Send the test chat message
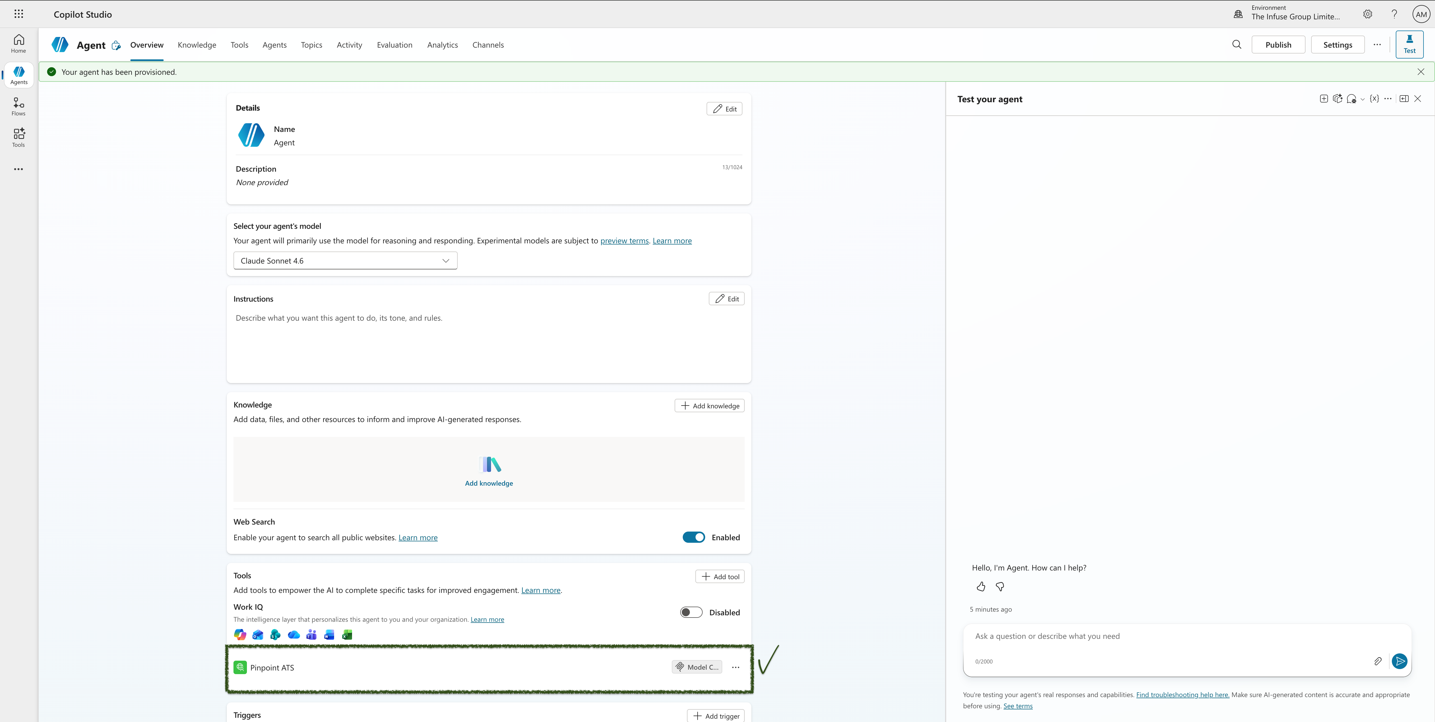The image size is (1435, 722). [x=1399, y=661]
